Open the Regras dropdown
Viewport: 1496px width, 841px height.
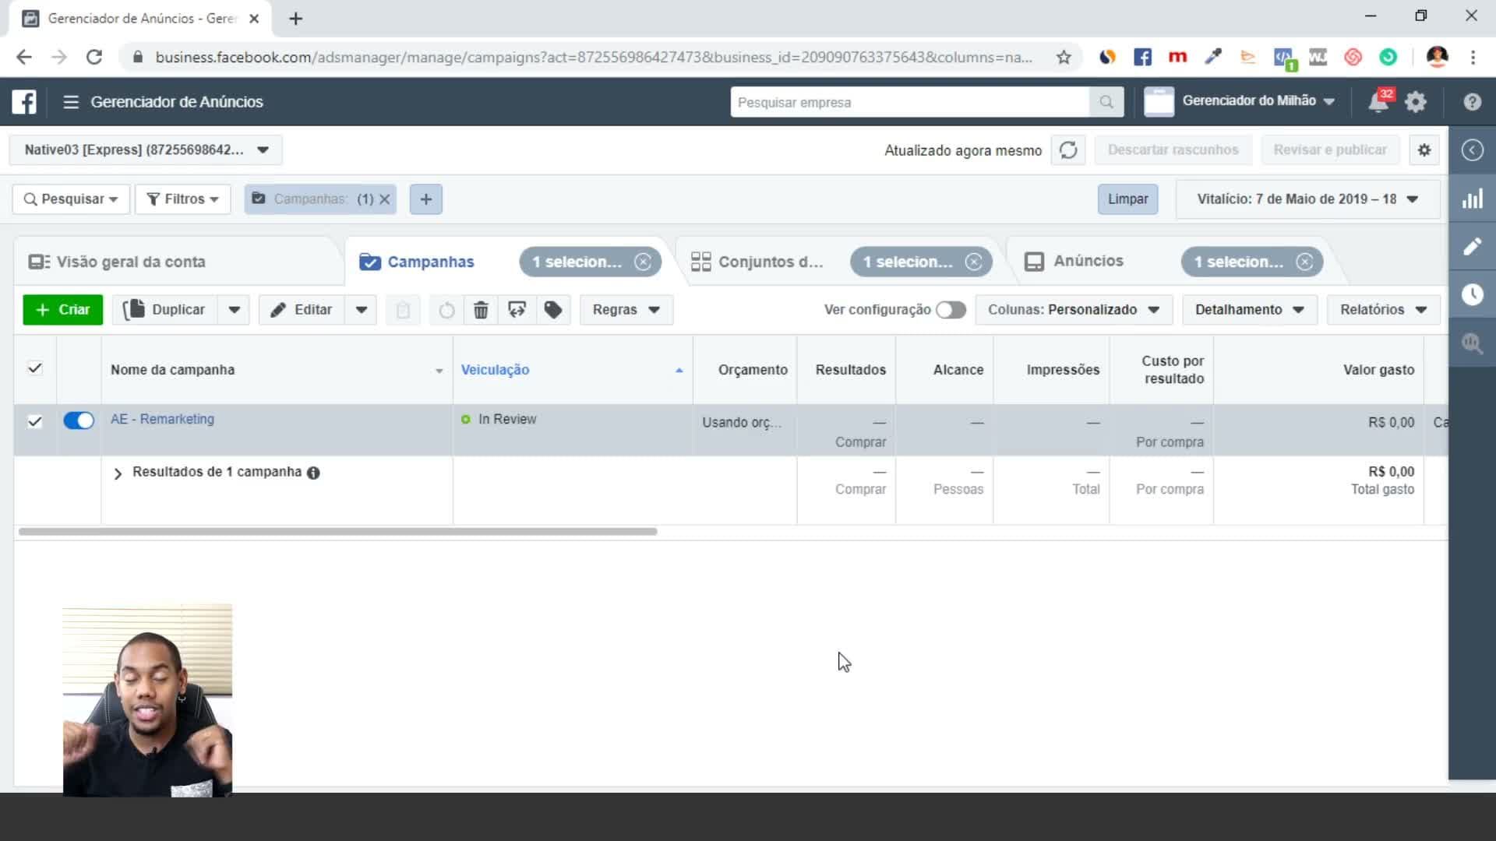point(626,310)
